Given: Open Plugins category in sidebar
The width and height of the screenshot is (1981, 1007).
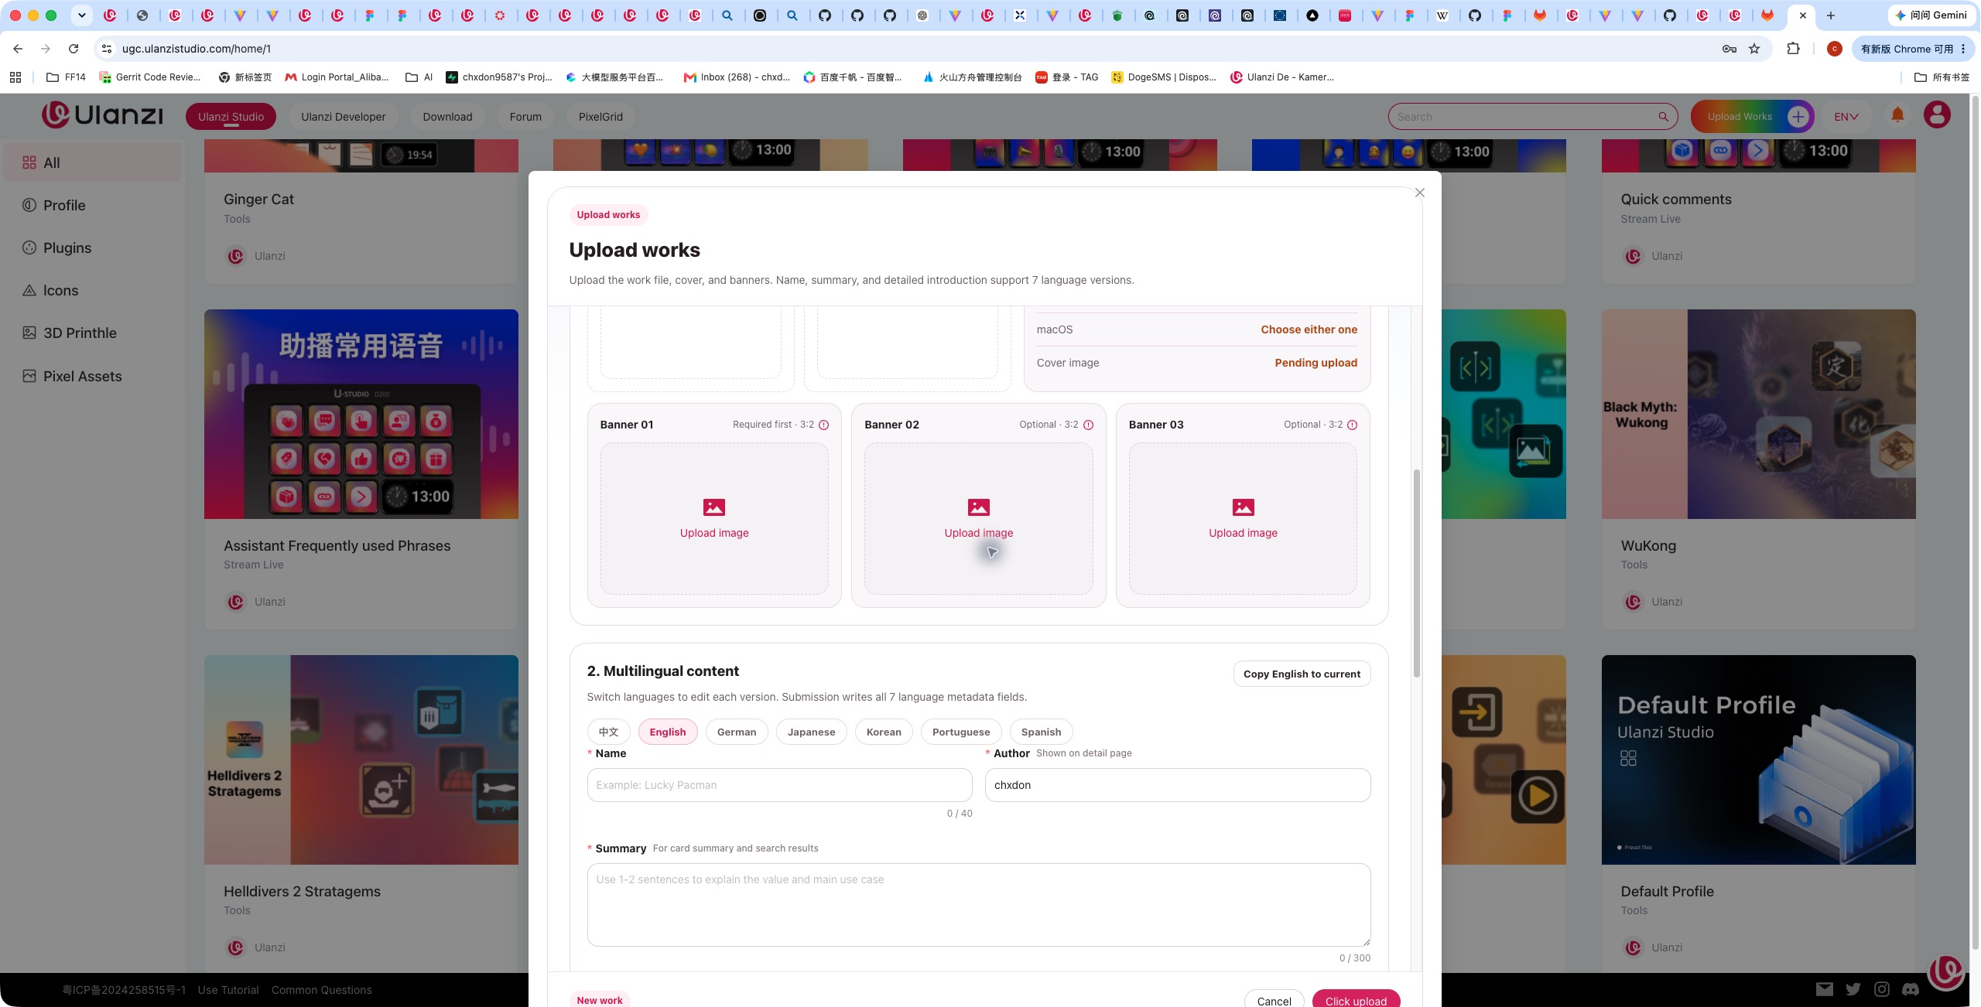Looking at the screenshot, I should click(93, 247).
